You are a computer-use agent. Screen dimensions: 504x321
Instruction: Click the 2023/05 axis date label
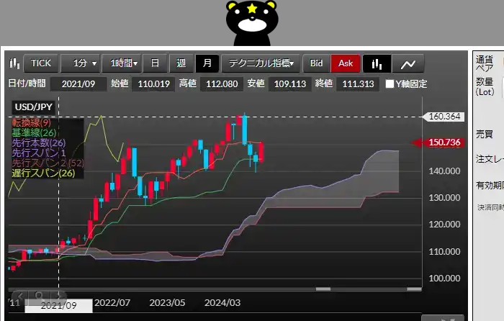(x=167, y=303)
